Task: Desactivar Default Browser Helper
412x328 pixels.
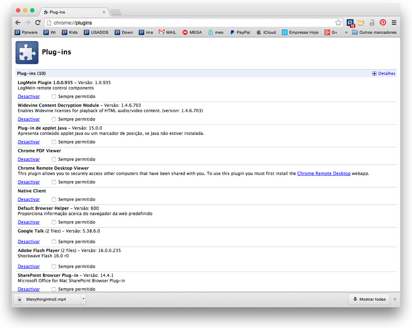Action: (x=29, y=222)
